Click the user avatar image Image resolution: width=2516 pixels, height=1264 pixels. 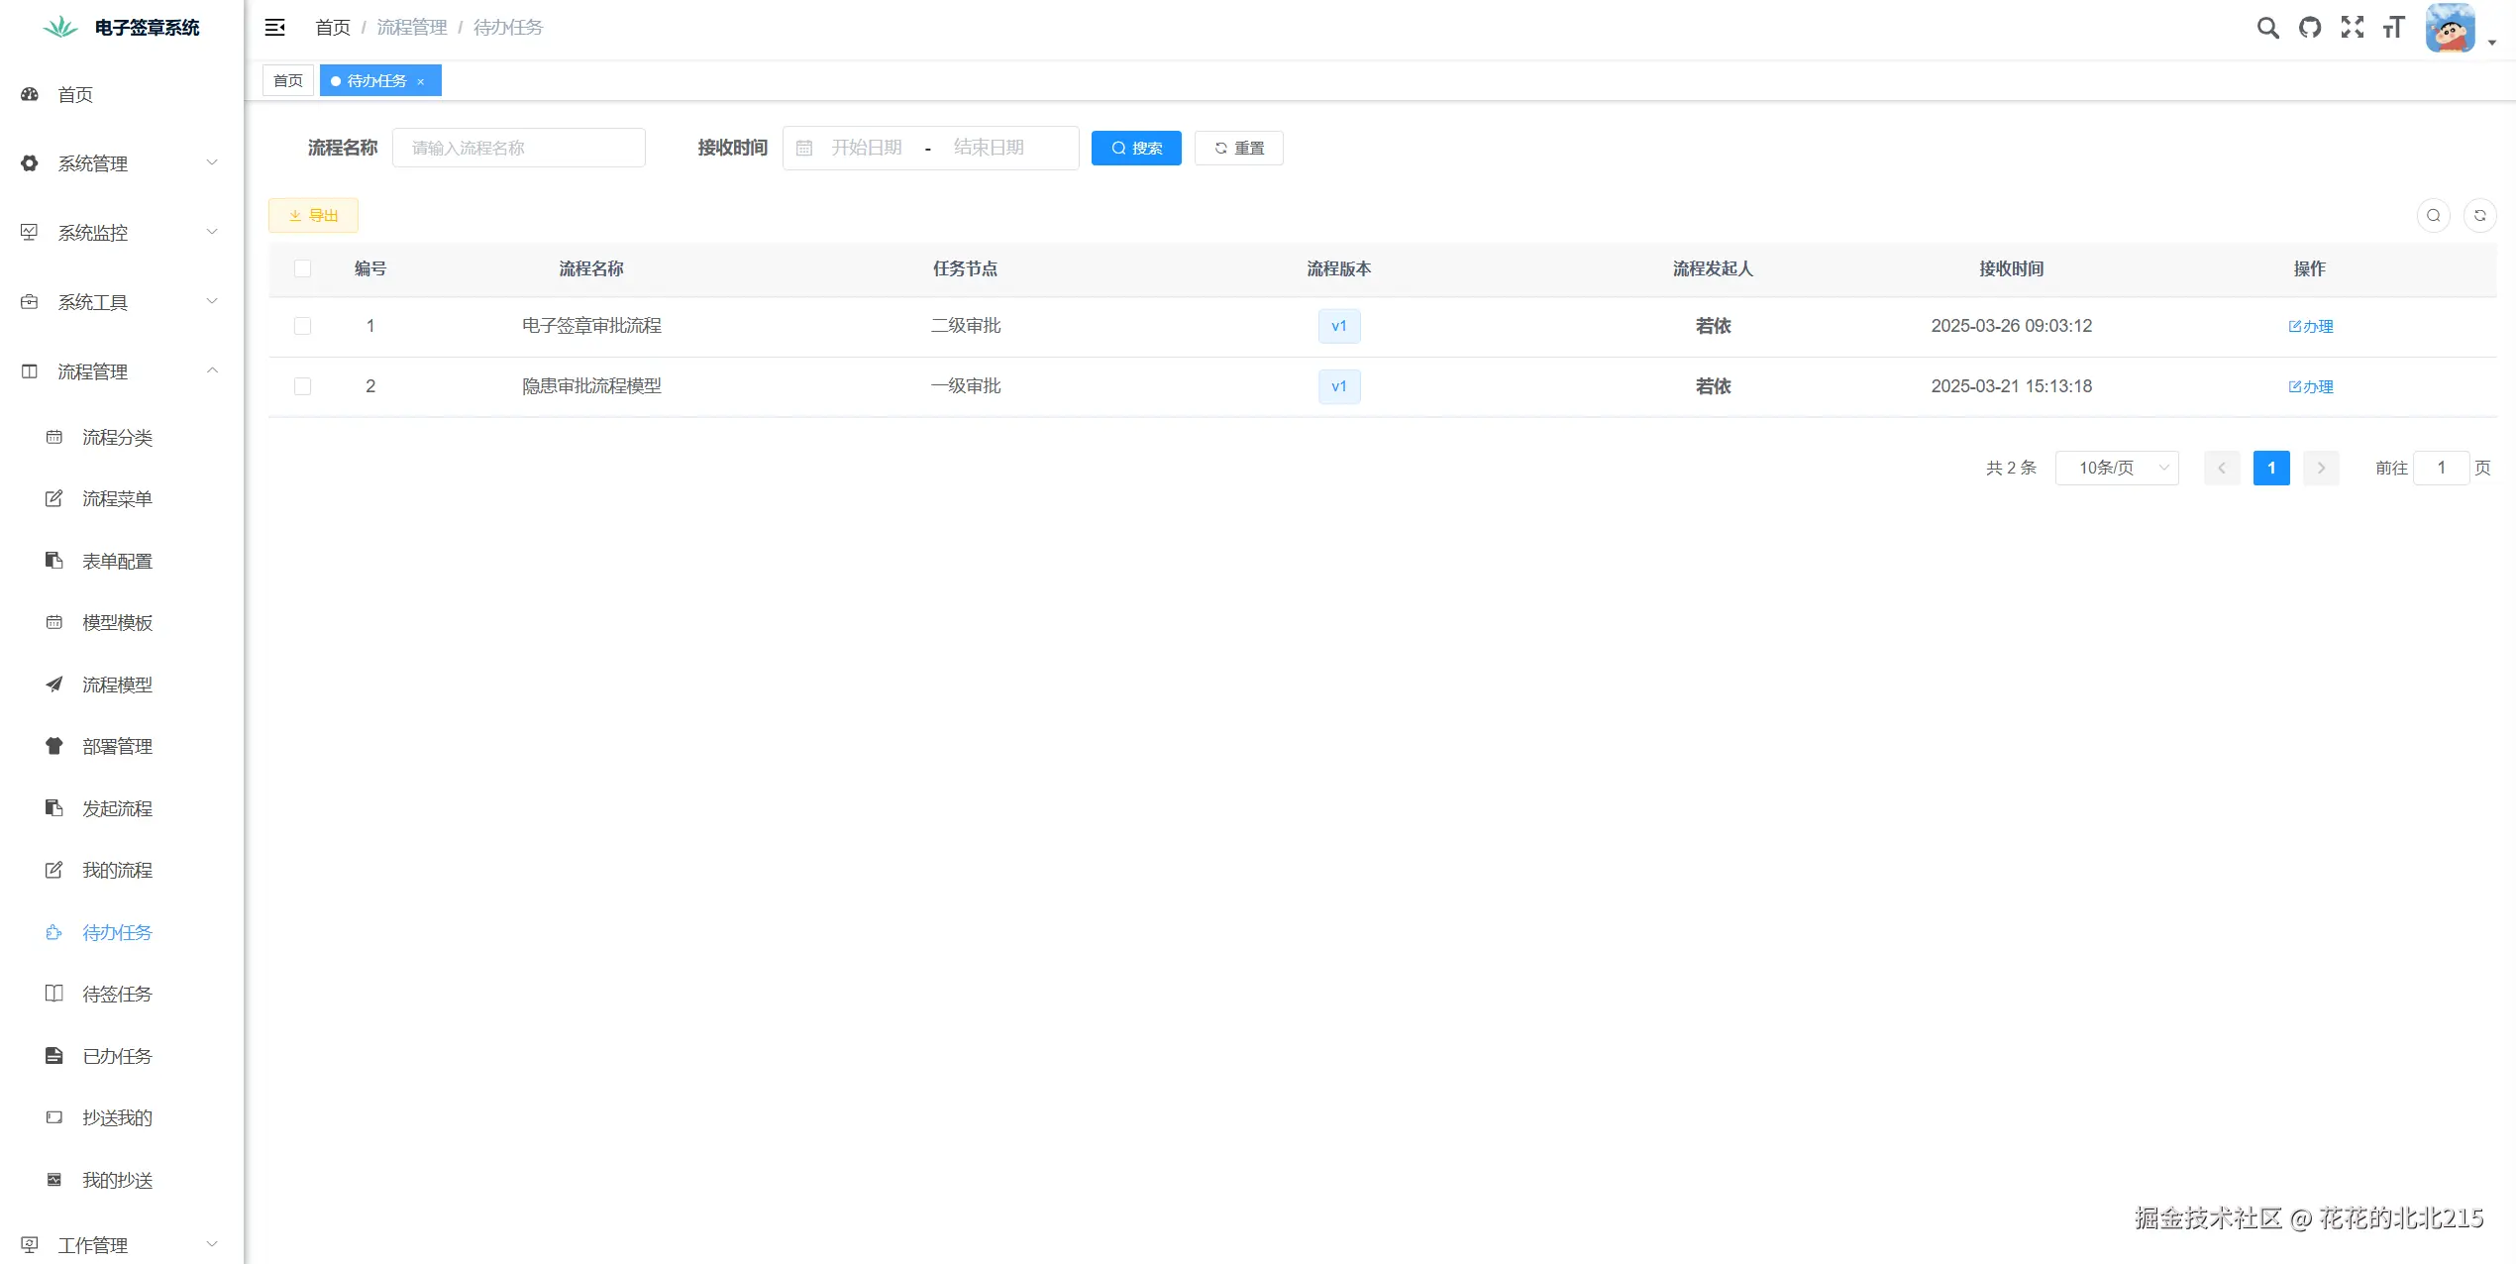tap(2451, 28)
